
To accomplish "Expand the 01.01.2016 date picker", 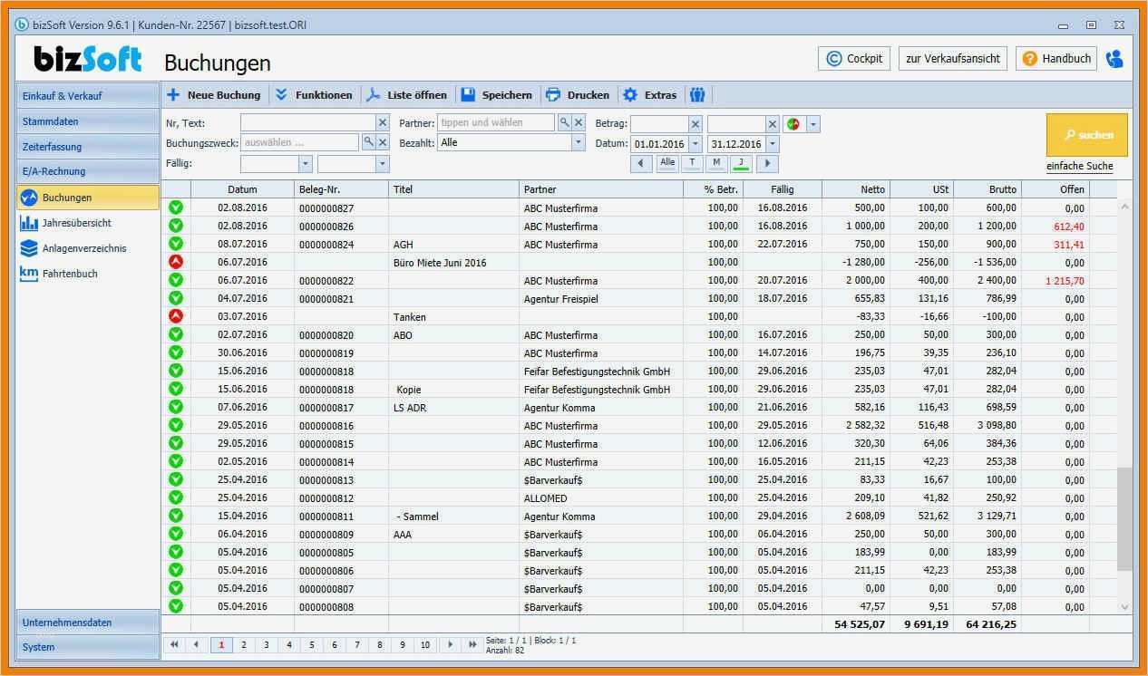I will pyautogui.click(x=696, y=143).
